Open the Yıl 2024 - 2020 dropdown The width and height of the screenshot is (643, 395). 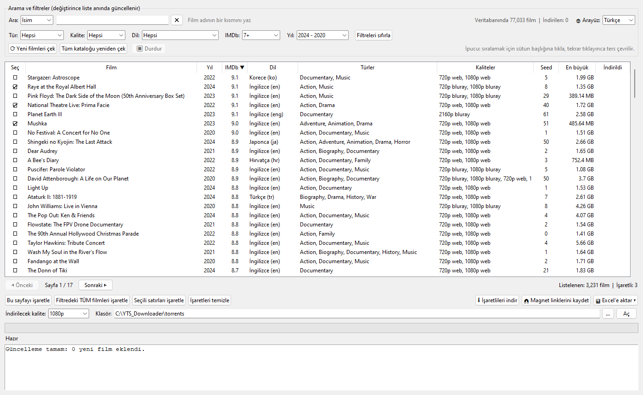[x=322, y=35]
